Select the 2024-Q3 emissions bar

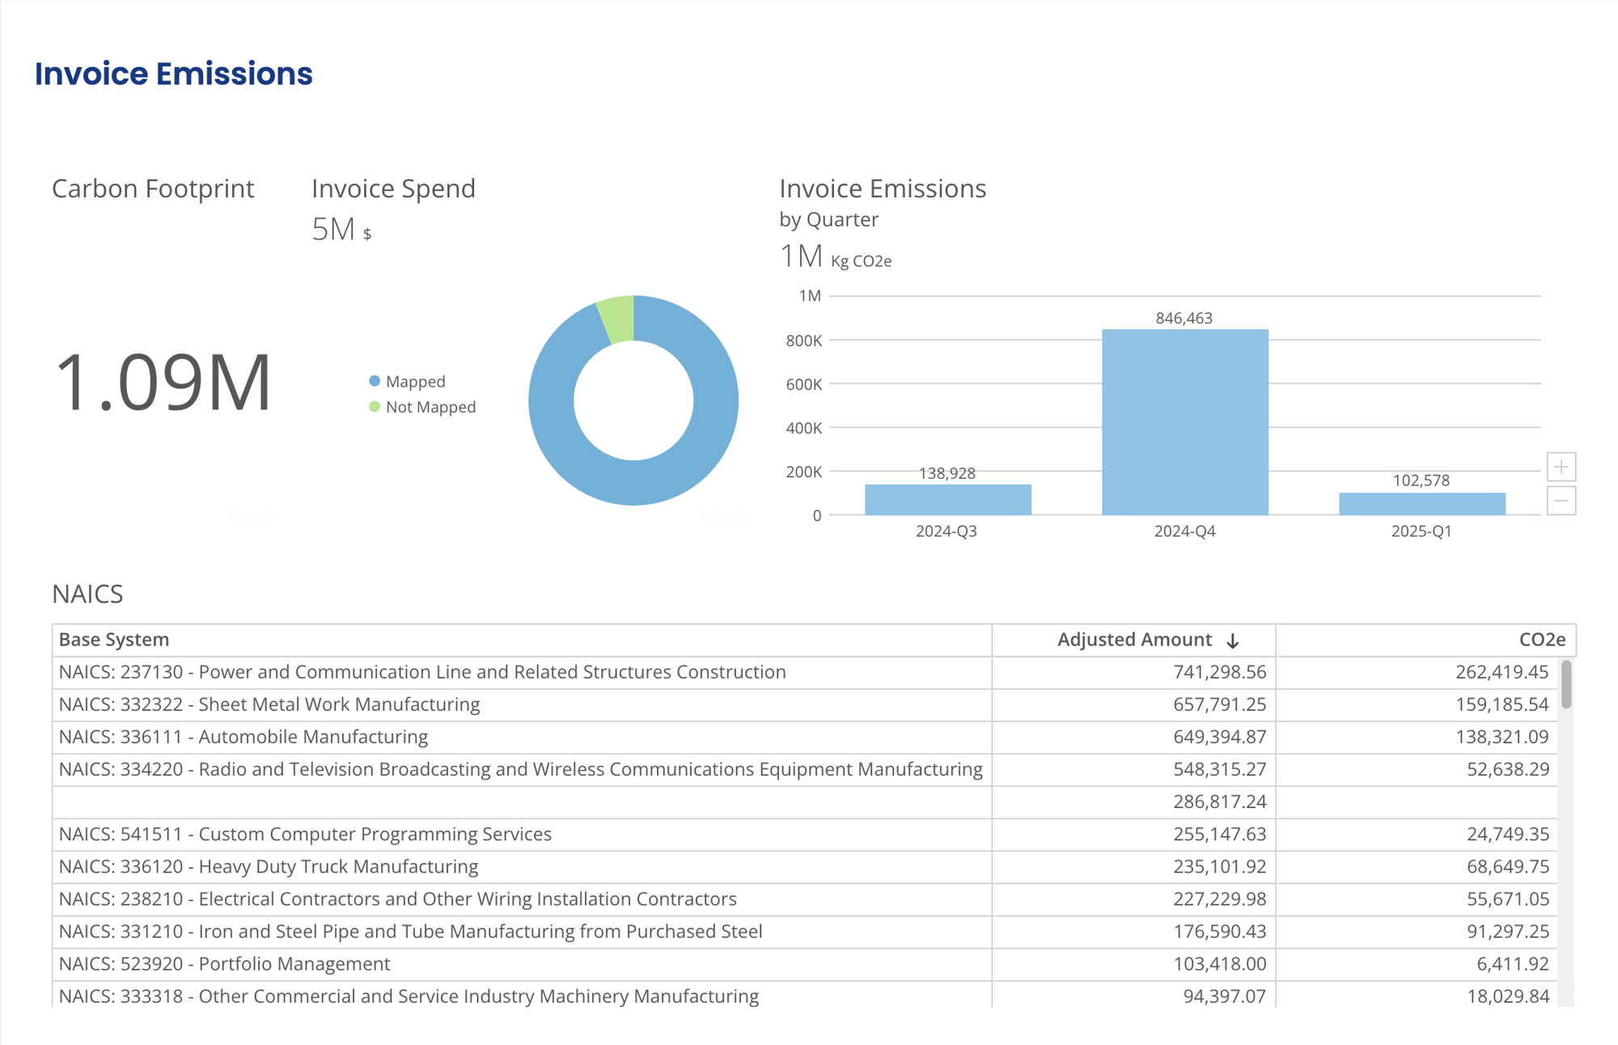[x=947, y=499]
